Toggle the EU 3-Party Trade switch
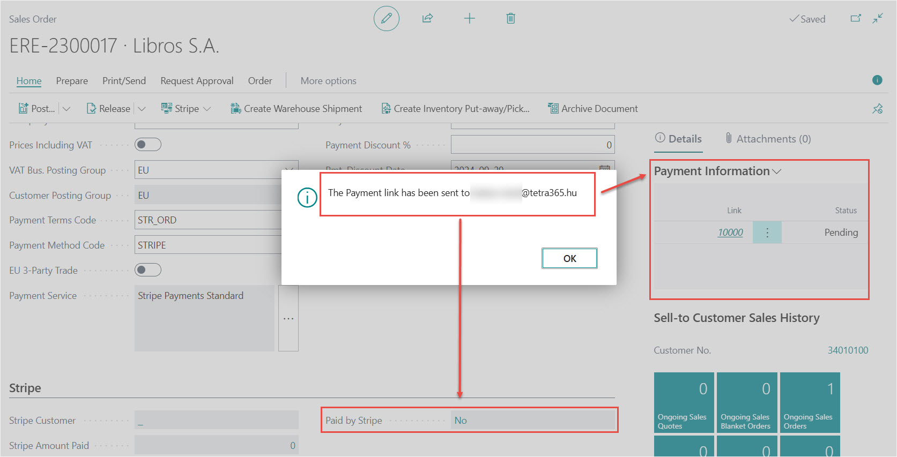This screenshot has width=897, height=457. 148,270
